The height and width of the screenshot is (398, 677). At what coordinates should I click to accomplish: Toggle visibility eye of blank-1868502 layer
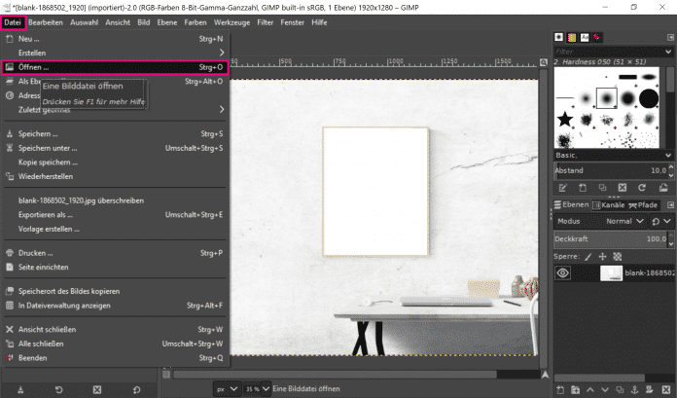pos(562,273)
